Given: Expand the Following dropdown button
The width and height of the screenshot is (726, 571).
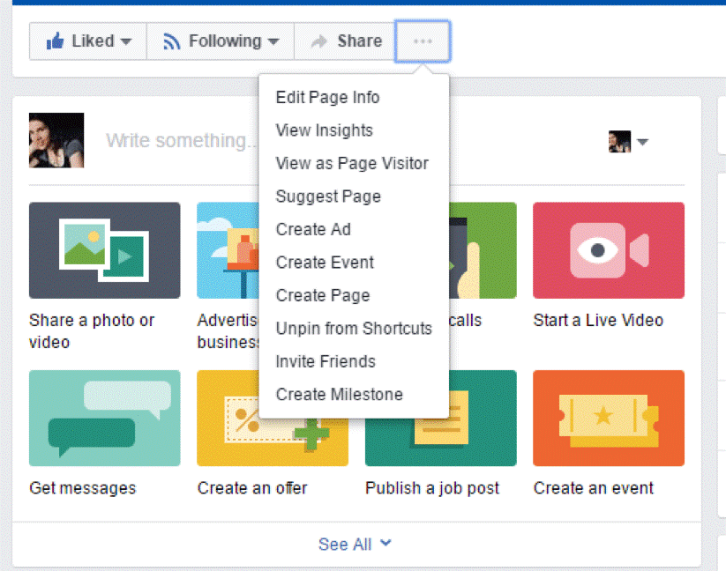Looking at the screenshot, I should coord(221,41).
